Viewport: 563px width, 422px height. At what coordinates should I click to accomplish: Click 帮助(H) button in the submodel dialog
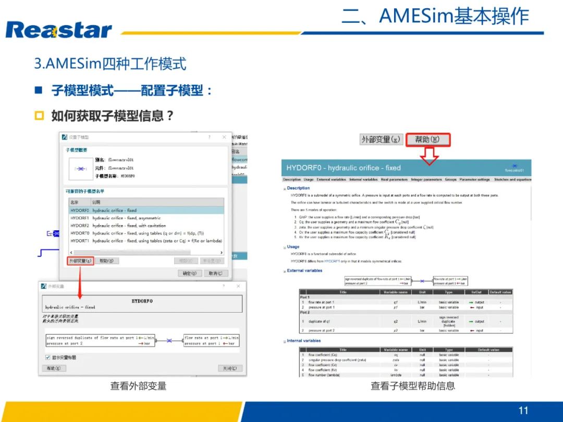(x=107, y=261)
